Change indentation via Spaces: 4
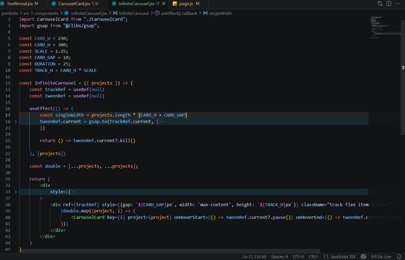The height and width of the screenshot is (260, 405). (x=279, y=257)
